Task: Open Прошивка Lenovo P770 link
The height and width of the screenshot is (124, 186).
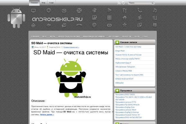Action: click(126, 102)
